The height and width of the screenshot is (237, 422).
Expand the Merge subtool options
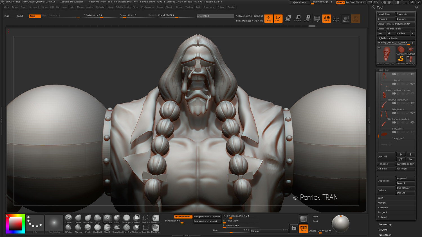382,203
